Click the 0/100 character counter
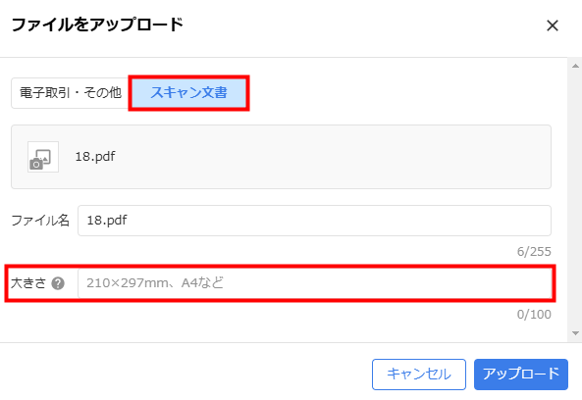Image resolution: width=582 pixels, height=400 pixels. point(534,315)
